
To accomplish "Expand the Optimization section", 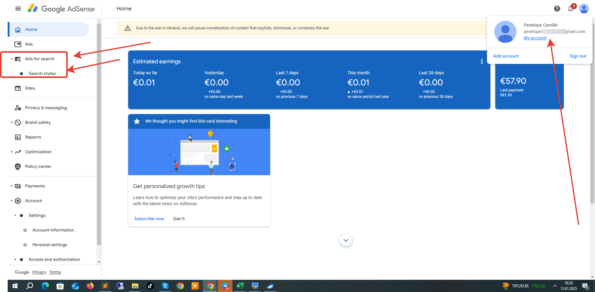I will click(12, 152).
